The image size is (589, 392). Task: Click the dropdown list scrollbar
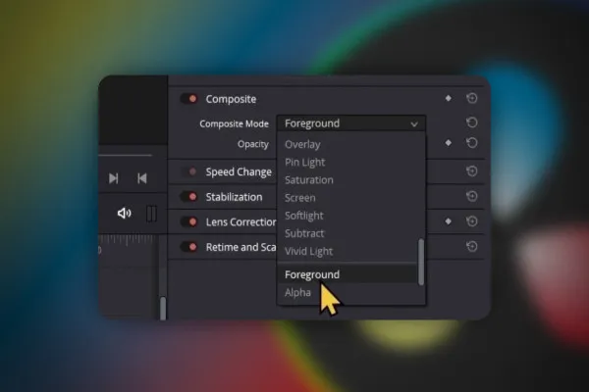(x=421, y=262)
